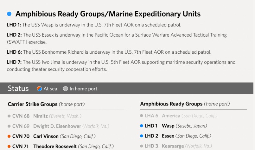Click the LHD 7 USS Iwo Jima paragraph
This screenshot has height=150, width=255.
tap(121, 66)
